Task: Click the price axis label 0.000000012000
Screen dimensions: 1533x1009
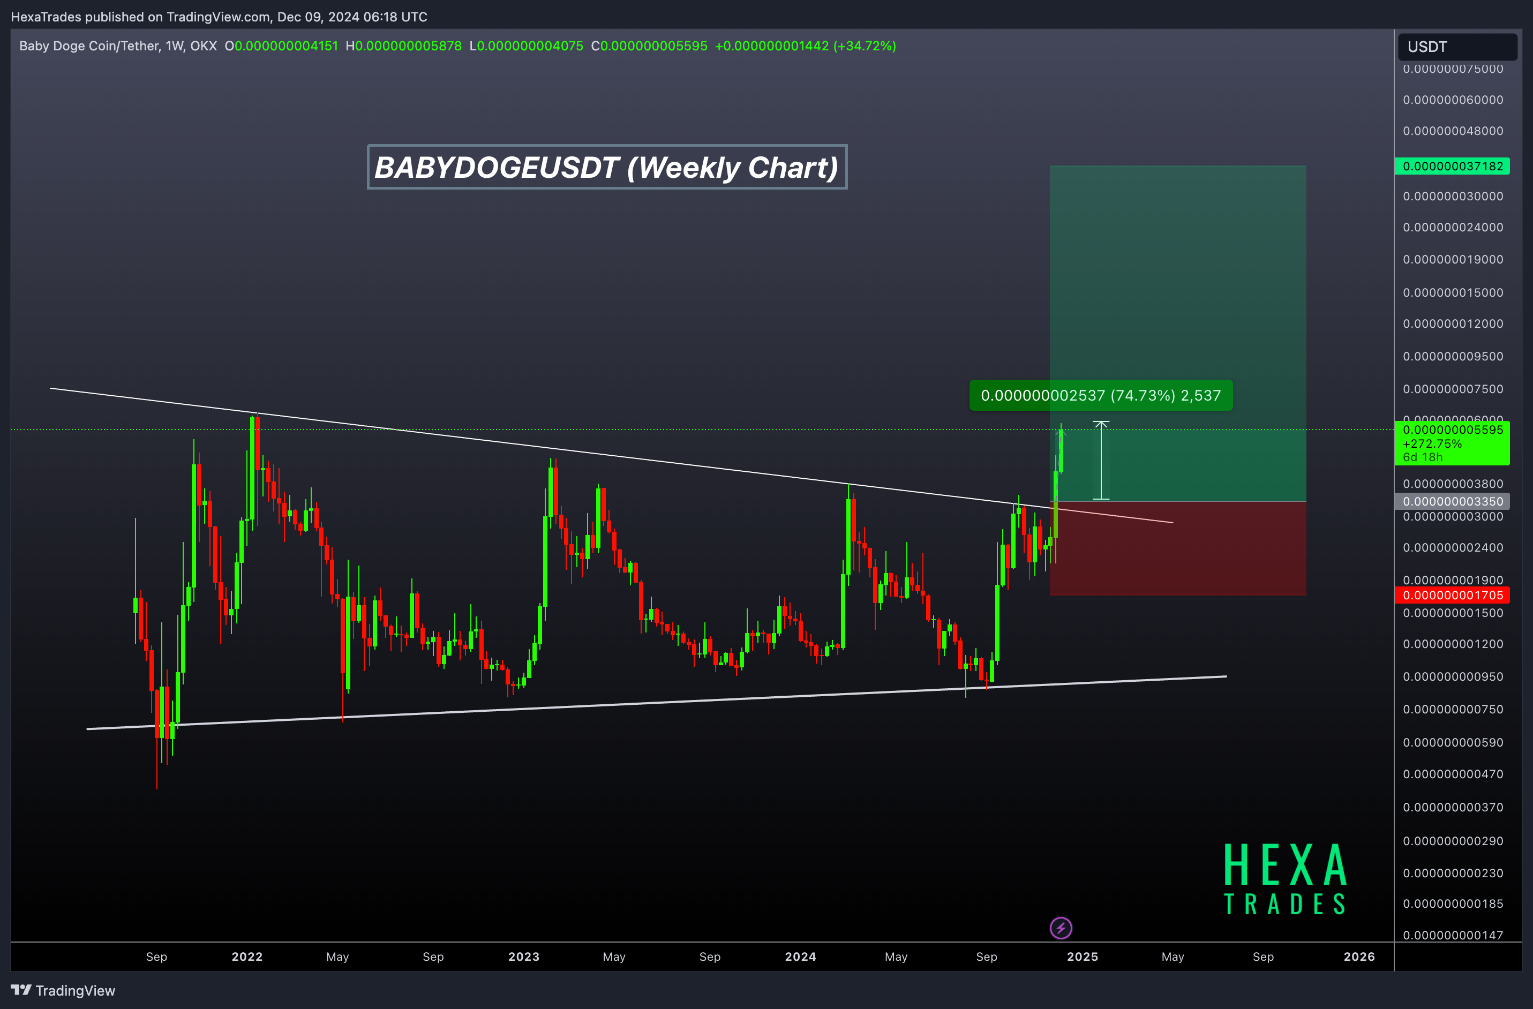Action: tap(1453, 323)
